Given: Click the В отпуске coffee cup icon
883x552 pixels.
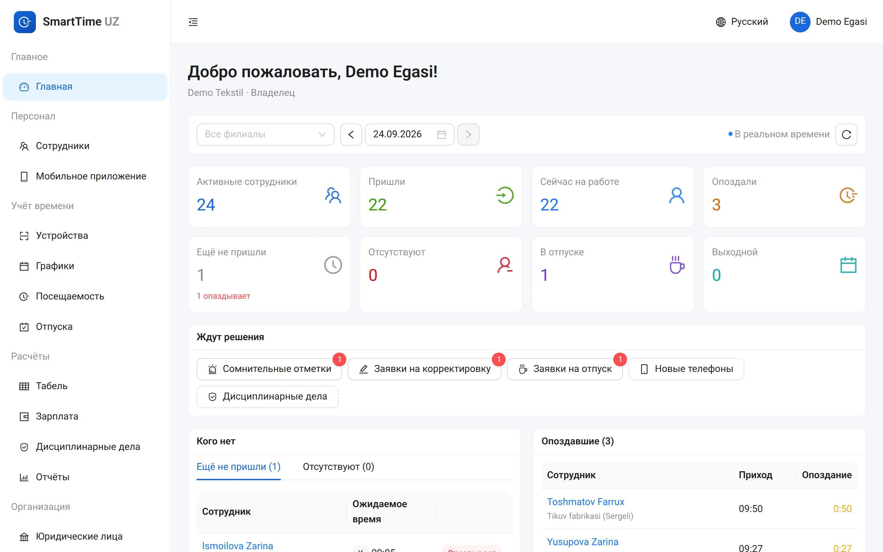Looking at the screenshot, I should (676, 265).
